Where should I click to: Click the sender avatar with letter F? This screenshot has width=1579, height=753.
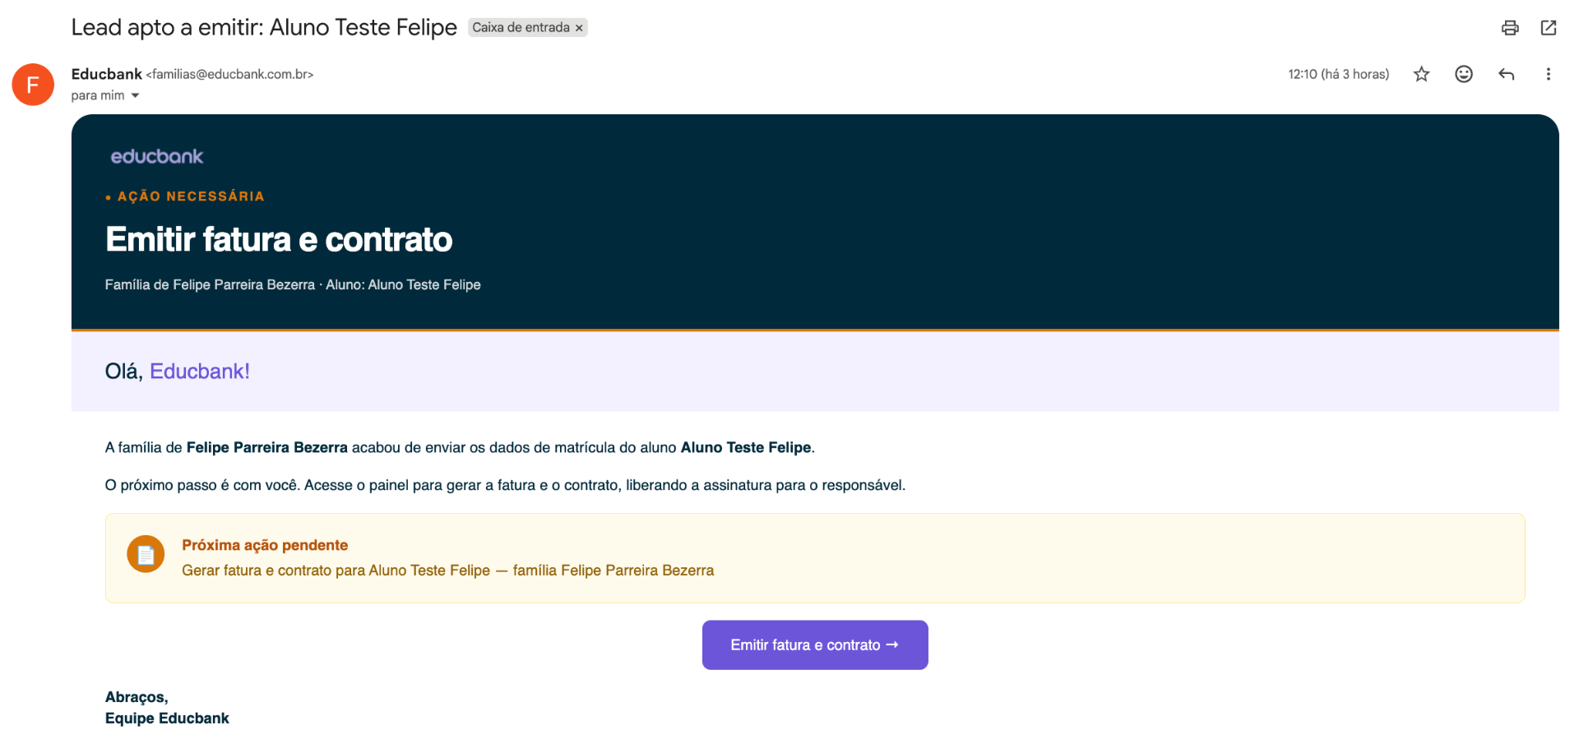(33, 85)
